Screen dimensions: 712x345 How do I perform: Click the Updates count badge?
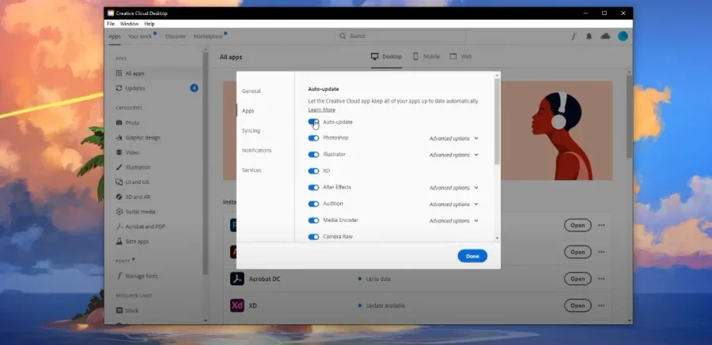[x=194, y=88]
